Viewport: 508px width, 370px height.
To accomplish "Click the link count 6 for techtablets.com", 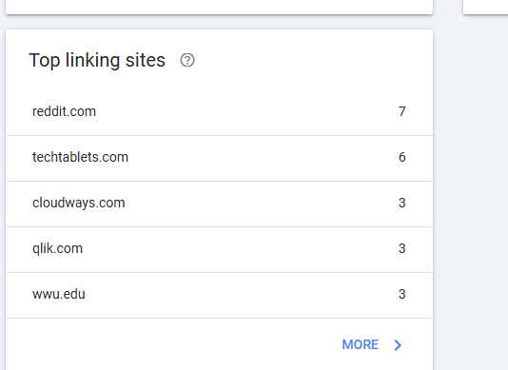I will 402,158.
